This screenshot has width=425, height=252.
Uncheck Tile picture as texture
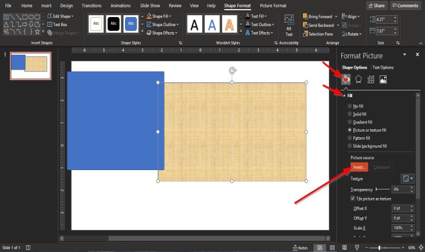[x=353, y=198]
